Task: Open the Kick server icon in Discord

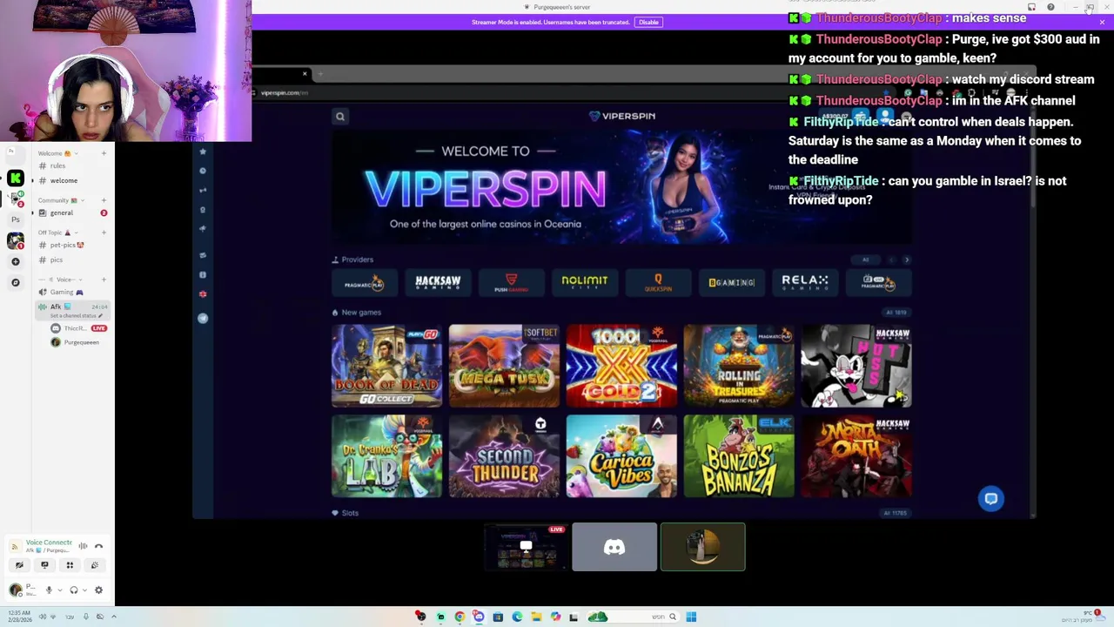Action: (15, 178)
